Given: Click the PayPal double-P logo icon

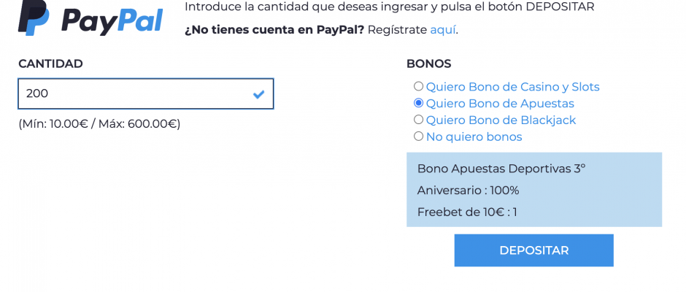Looking at the screenshot, I should coord(34,18).
